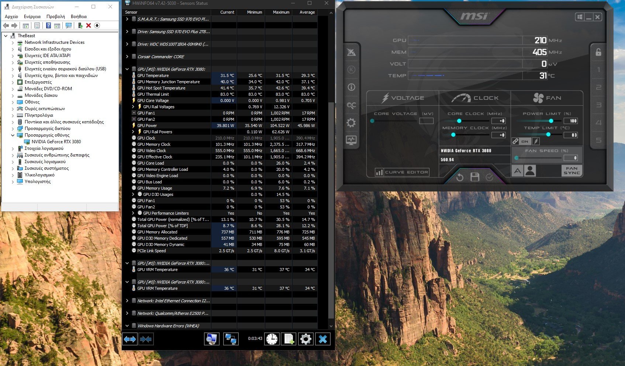The image size is (625, 366).
Task: Expand Πληκτρολόγια node in Device Manager
Action: point(13,115)
